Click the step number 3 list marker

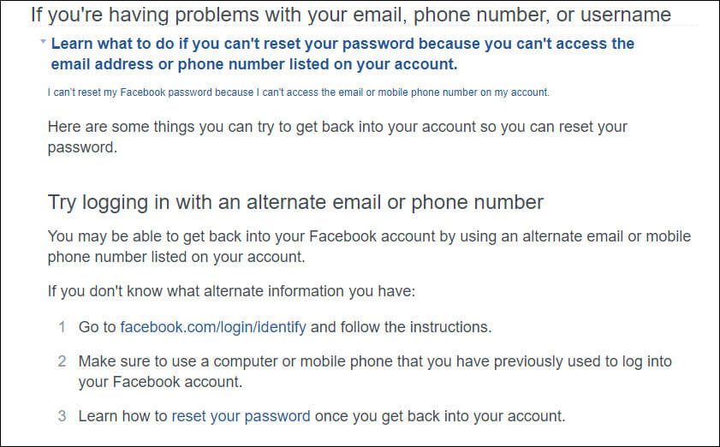click(x=62, y=416)
